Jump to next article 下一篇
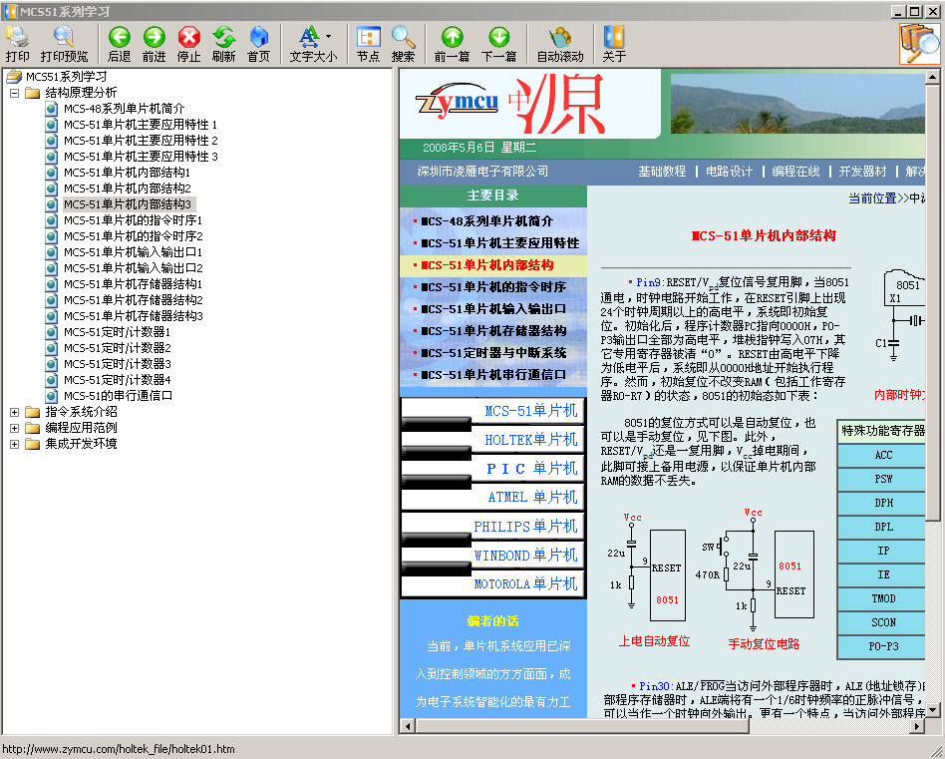The width and height of the screenshot is (945, 759). (499, 44)
